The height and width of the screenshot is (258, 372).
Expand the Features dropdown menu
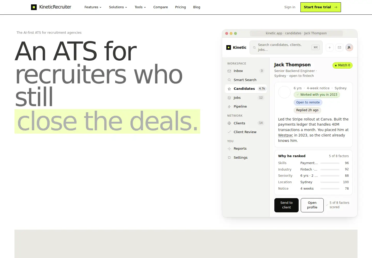pyautogui.click(x=93, y=7)
